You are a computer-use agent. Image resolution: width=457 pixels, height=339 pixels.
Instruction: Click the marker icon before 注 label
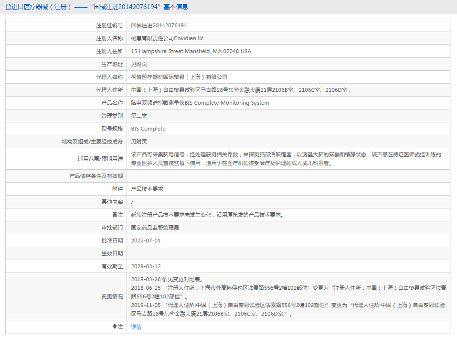(x=115, y=327)
